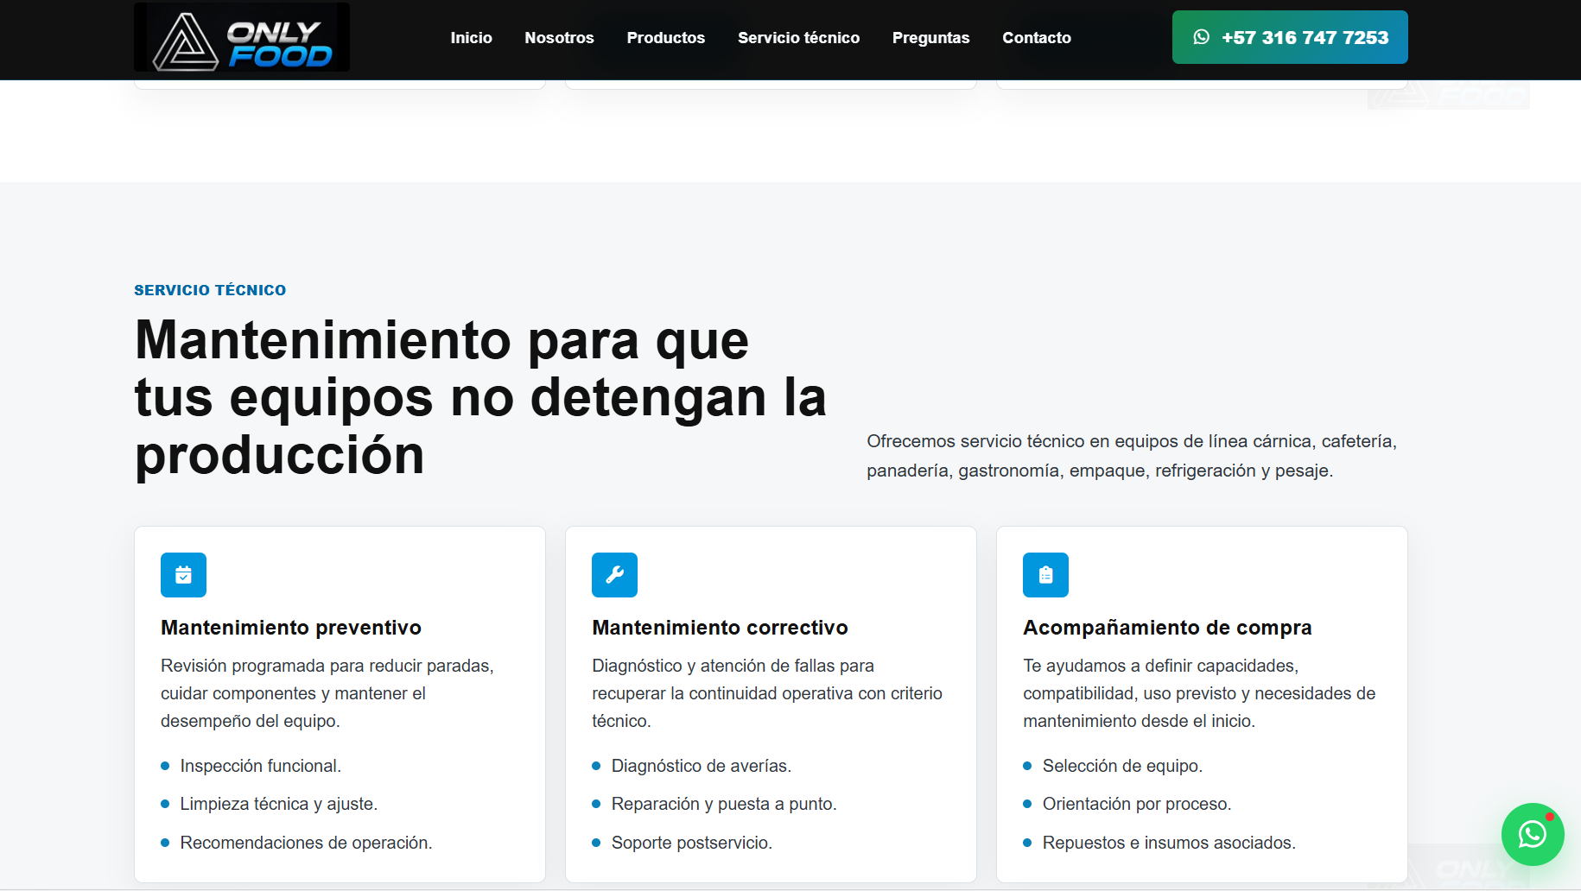Click the Acompañamiento de compra title
This screenshot has height=891, width=1581.
point(1167,628)
